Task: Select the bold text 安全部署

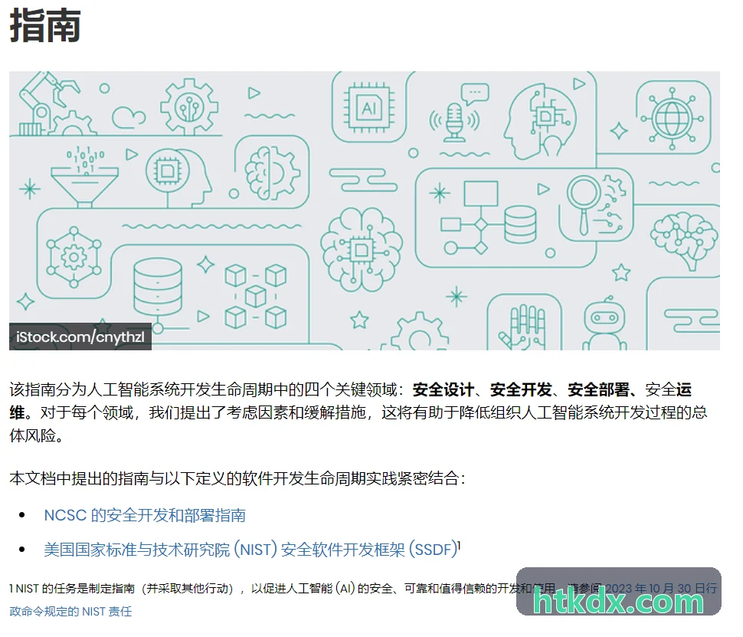Action: (x=598, y=389)
